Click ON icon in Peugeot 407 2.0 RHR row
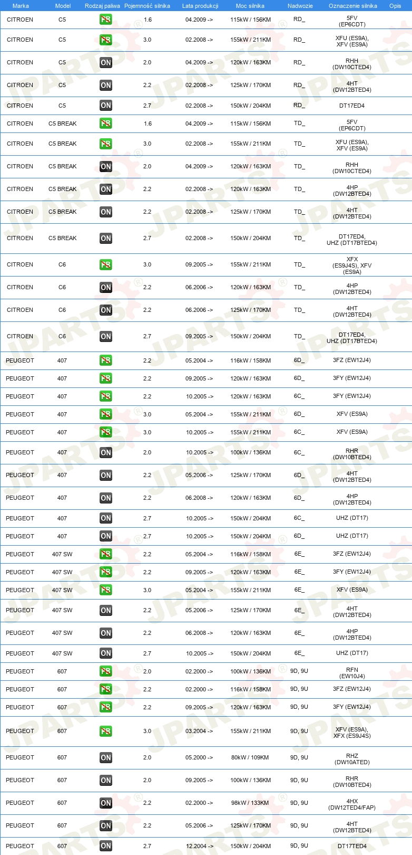This screenshot has width=412, height=855. pyautogui.click(x=105, y=452)
